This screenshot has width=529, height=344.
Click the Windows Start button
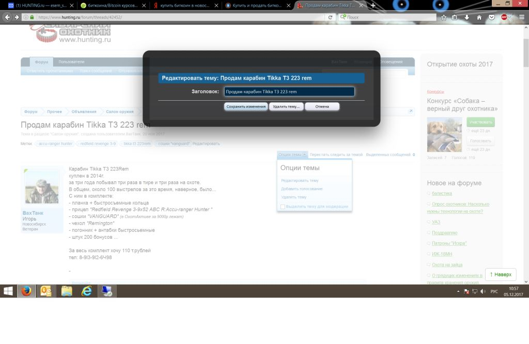[x=8, y=291]
